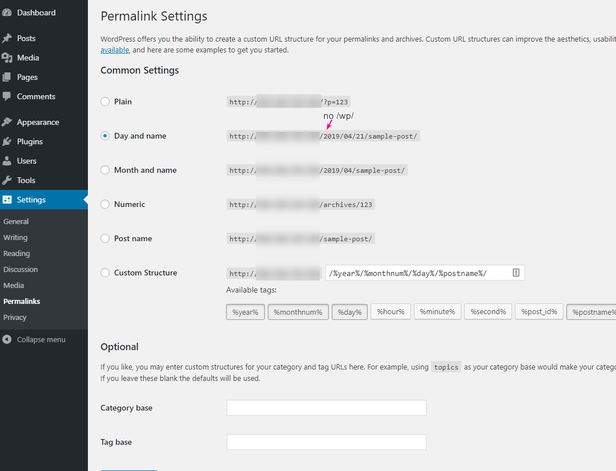Click the Collapse menu arrow icon
This screenshot has height=471, width=616.
click(7, 339)
